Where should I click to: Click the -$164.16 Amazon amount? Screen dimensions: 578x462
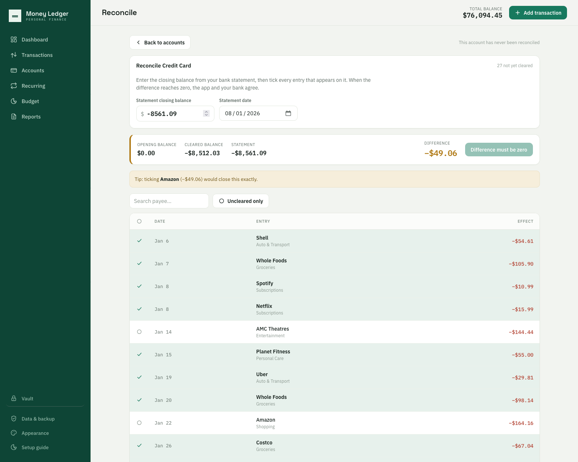(x=521, y=423)
